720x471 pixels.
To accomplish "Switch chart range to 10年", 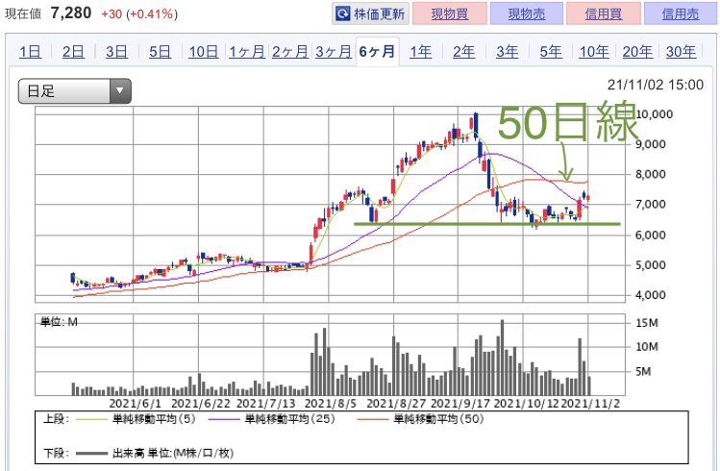I will click(x=594, y=51).
